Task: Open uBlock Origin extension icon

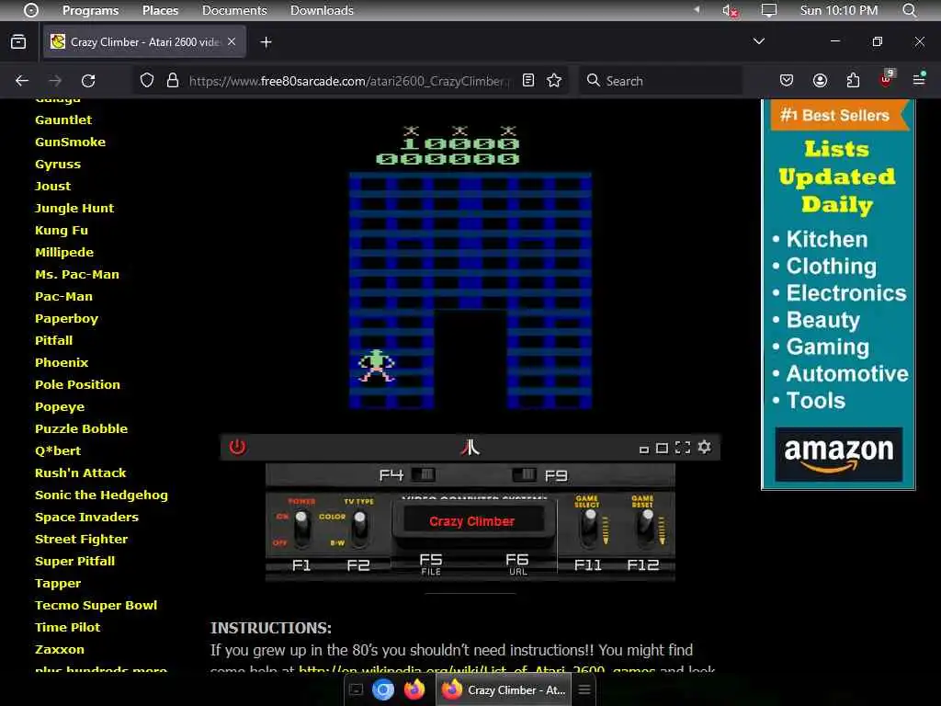Action: [x=887, y=79]
